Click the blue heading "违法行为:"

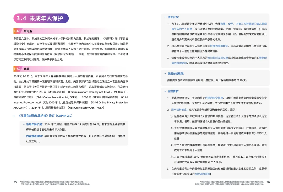[x=173, y=17]
